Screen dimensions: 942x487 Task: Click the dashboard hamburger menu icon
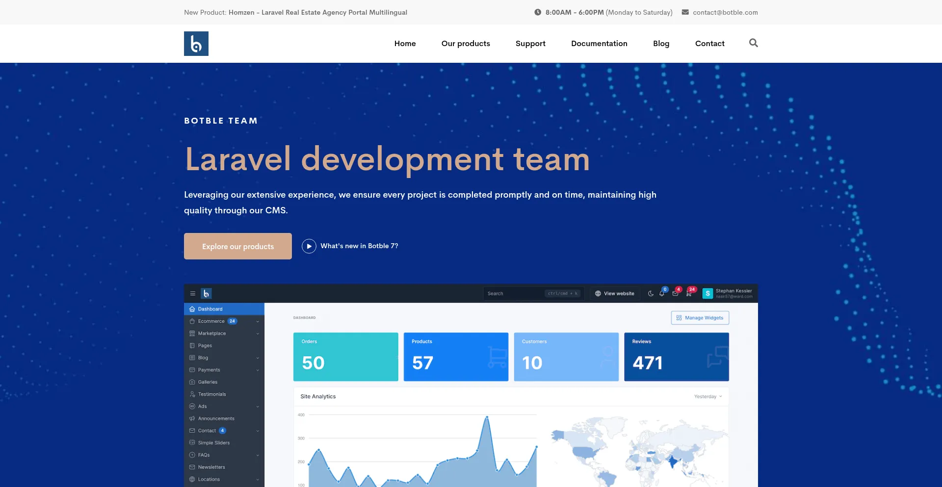click(193, 294)
